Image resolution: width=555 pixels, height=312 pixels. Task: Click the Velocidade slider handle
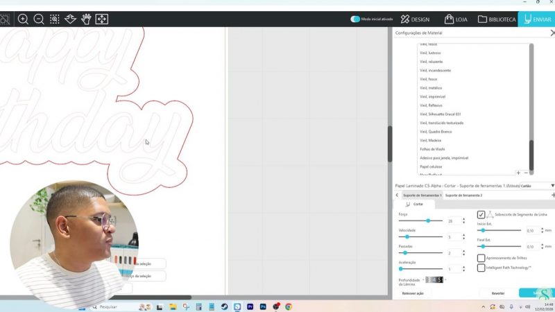408,237
